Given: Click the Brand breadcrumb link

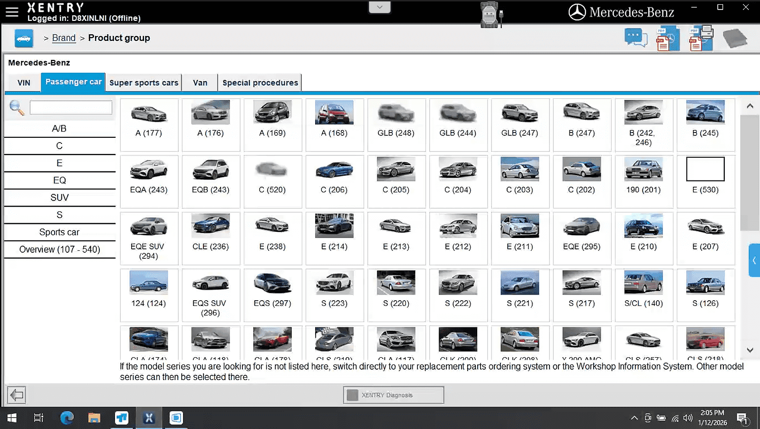Looking at the screenshot, I should [x=64, y=38].
